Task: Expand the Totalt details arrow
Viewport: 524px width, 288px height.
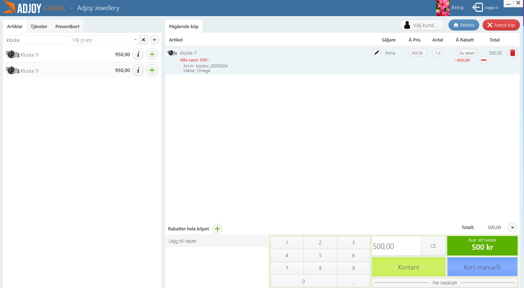Action: click(x=513, y=227)
